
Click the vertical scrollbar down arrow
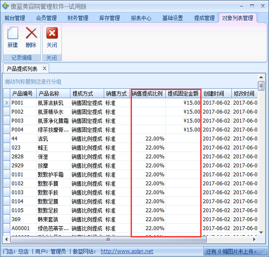click(x=261, y=231)
